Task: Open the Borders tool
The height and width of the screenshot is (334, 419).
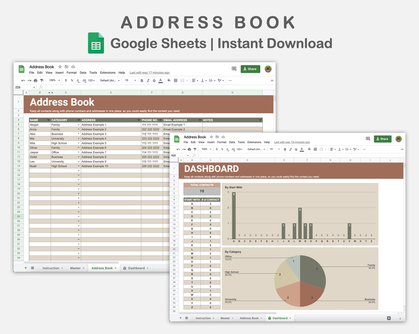Action: coord(175,80)
